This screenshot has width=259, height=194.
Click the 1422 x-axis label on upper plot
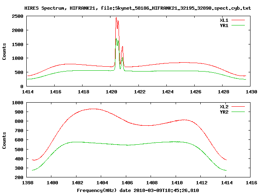(140, 92)
